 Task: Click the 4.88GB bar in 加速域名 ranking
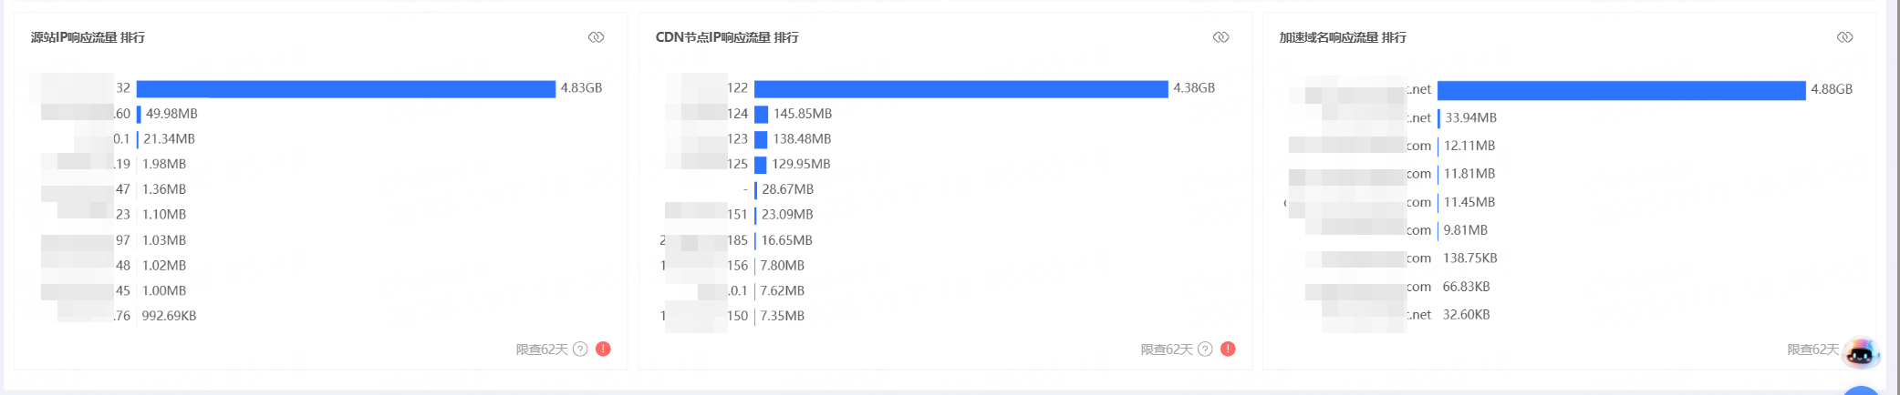click(x=1621, y=90)
